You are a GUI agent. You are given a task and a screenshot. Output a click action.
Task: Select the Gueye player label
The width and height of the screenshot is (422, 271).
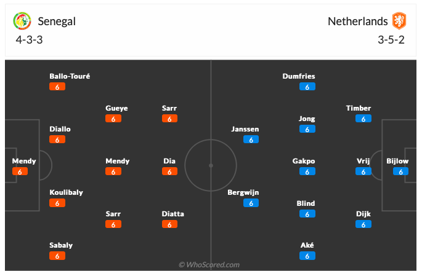point(116,108)
